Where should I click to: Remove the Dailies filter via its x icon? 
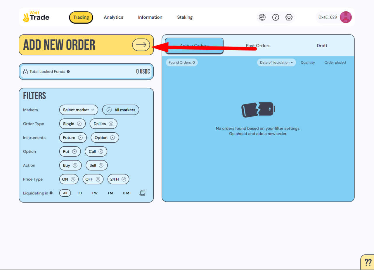111,124
